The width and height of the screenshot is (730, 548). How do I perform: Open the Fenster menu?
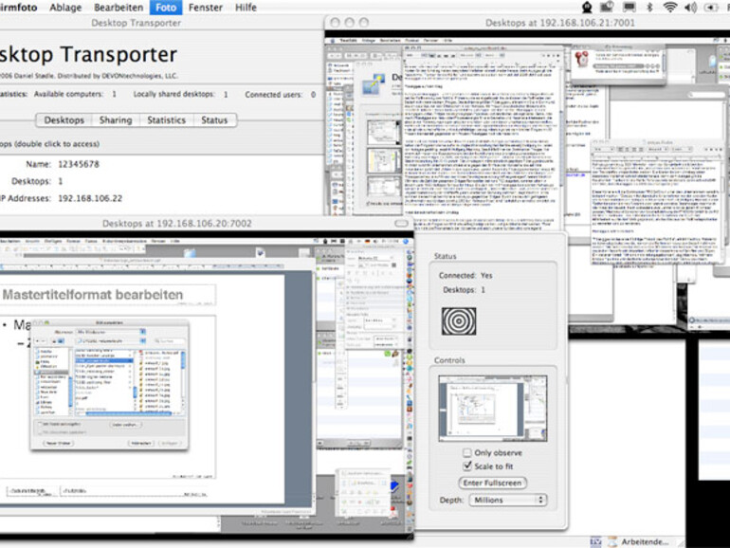[x=206, y=8]
